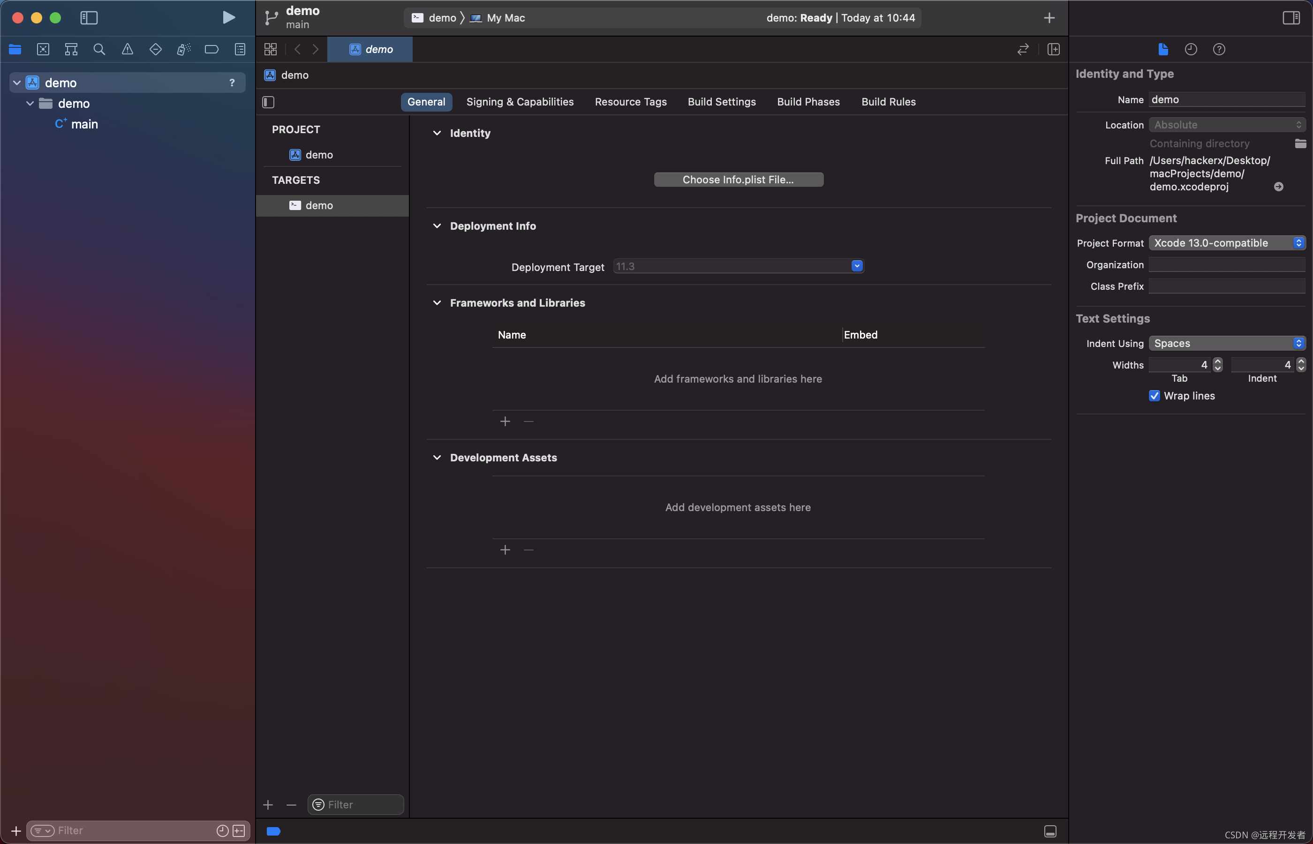The height and width of the screenshot is (844, 1313).
Task: Click the Organization input field
Action: (1227, 265)
